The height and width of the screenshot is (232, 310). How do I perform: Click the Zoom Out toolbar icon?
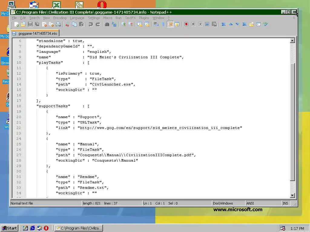click(x=131, y=24)
